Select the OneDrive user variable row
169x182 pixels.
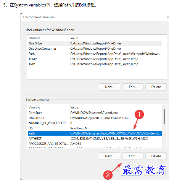click(x=95, y=43)
